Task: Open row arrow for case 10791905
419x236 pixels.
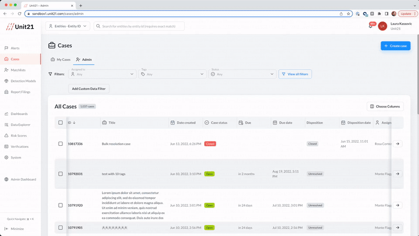Action: [x=398, y=228]
